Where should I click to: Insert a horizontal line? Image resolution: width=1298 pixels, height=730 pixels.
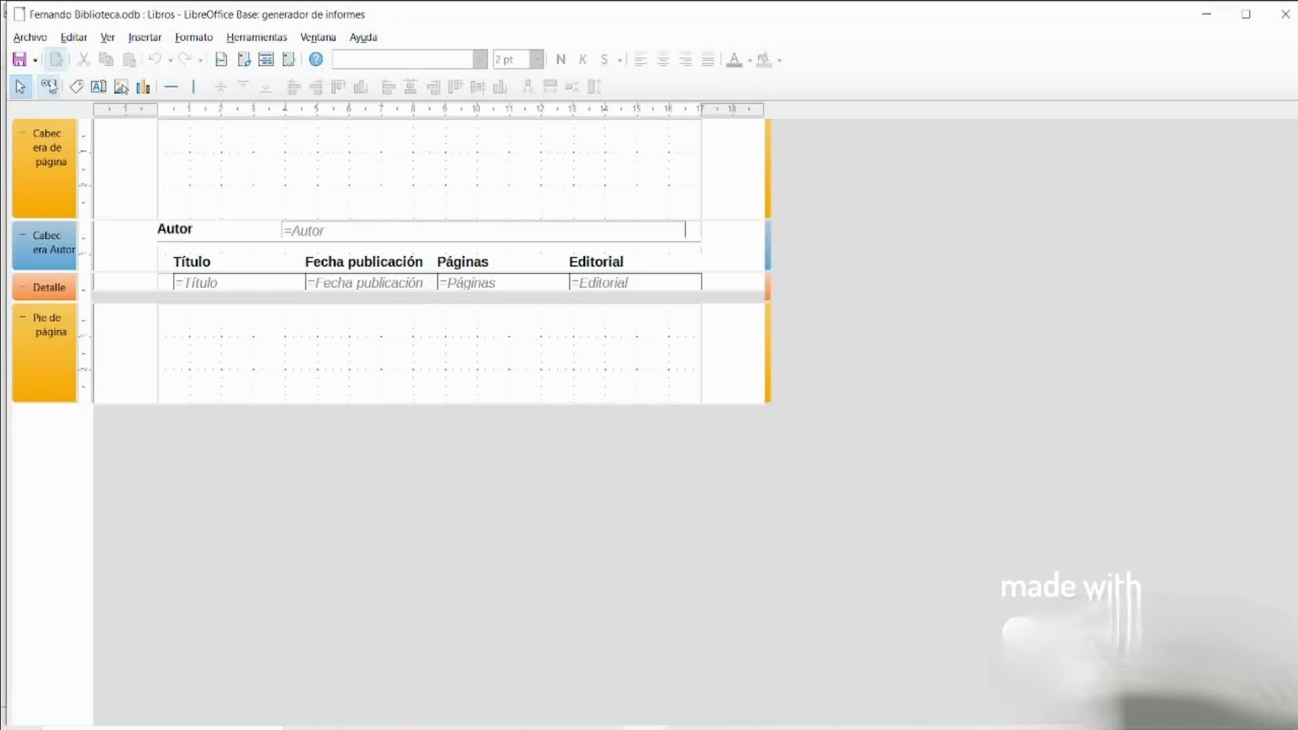(171, 87)
